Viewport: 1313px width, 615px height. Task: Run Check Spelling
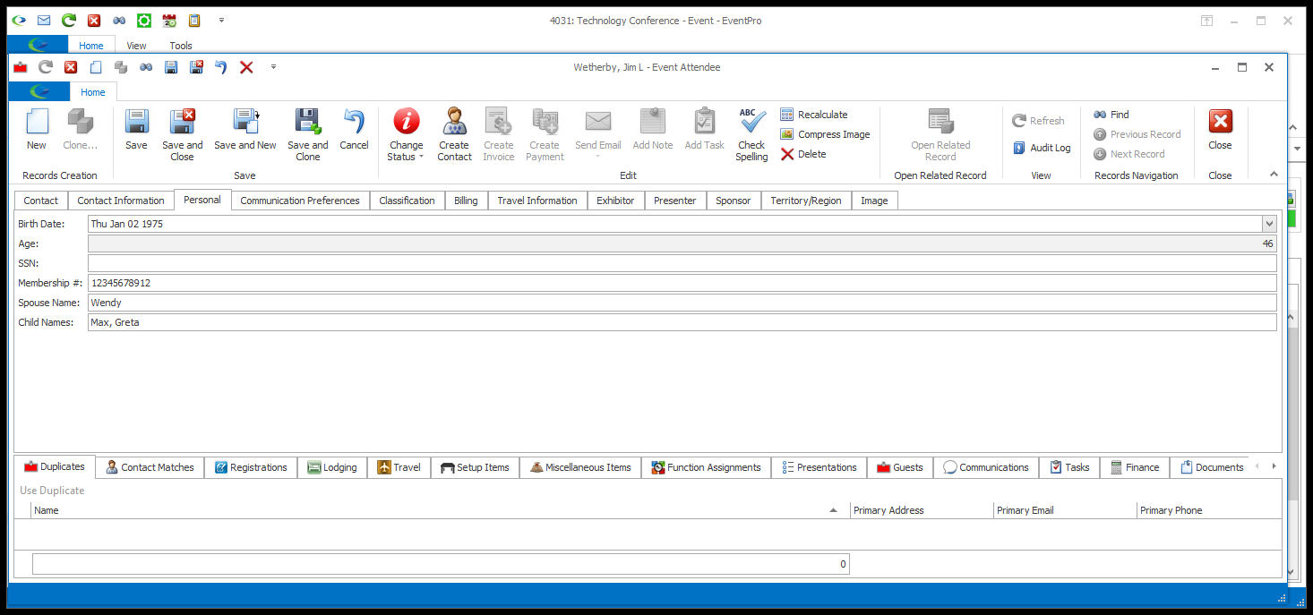[751, 134]
